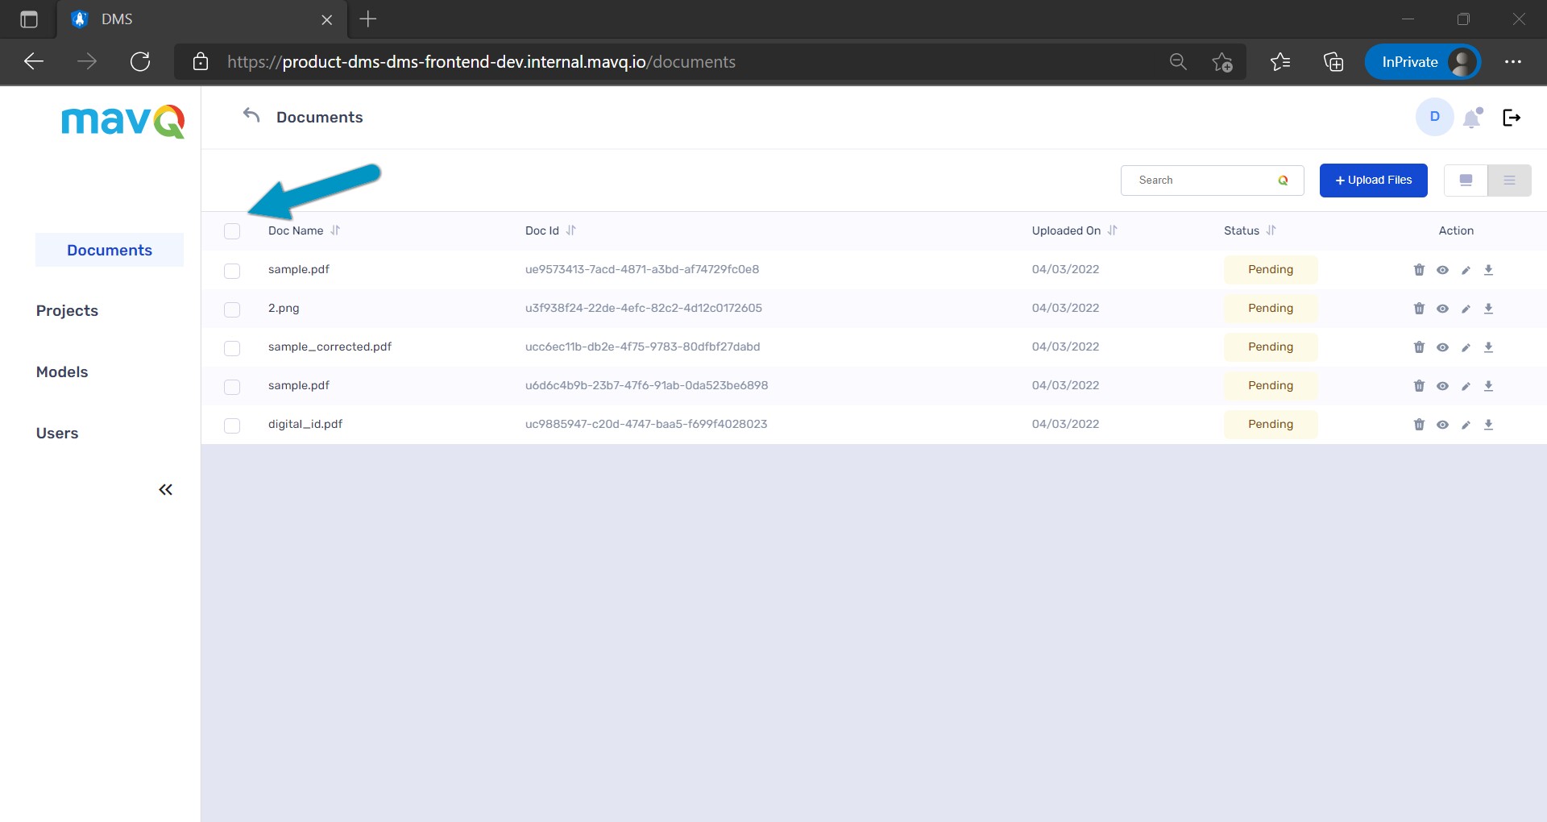Click the back arrow beside Documents title
This screenshot has height=822, width=1547.
251,116
